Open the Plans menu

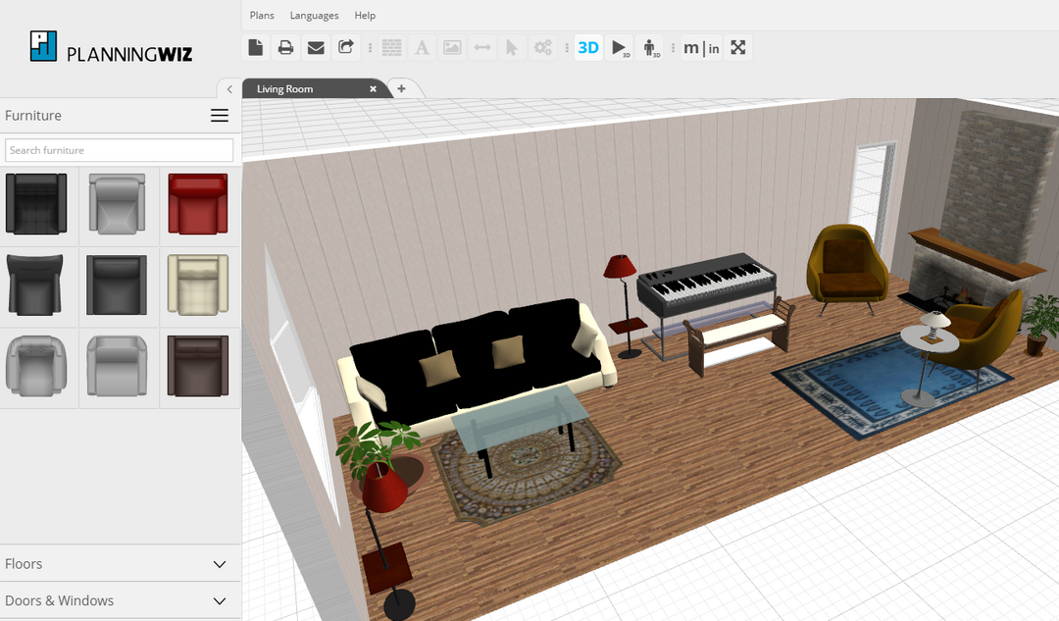pyautogui.click(x=262, y=16)
